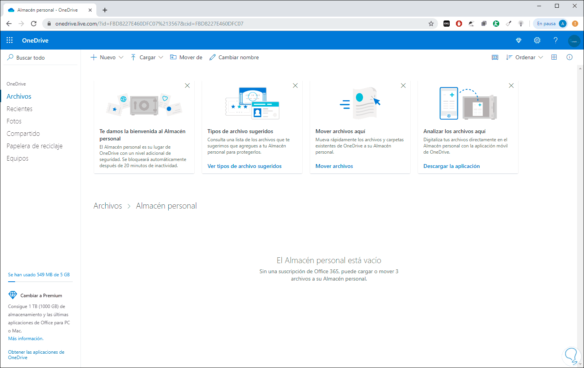Click the storage used 549 MB link
Viewport: 584px width, 368px height.
pos(39,275)
